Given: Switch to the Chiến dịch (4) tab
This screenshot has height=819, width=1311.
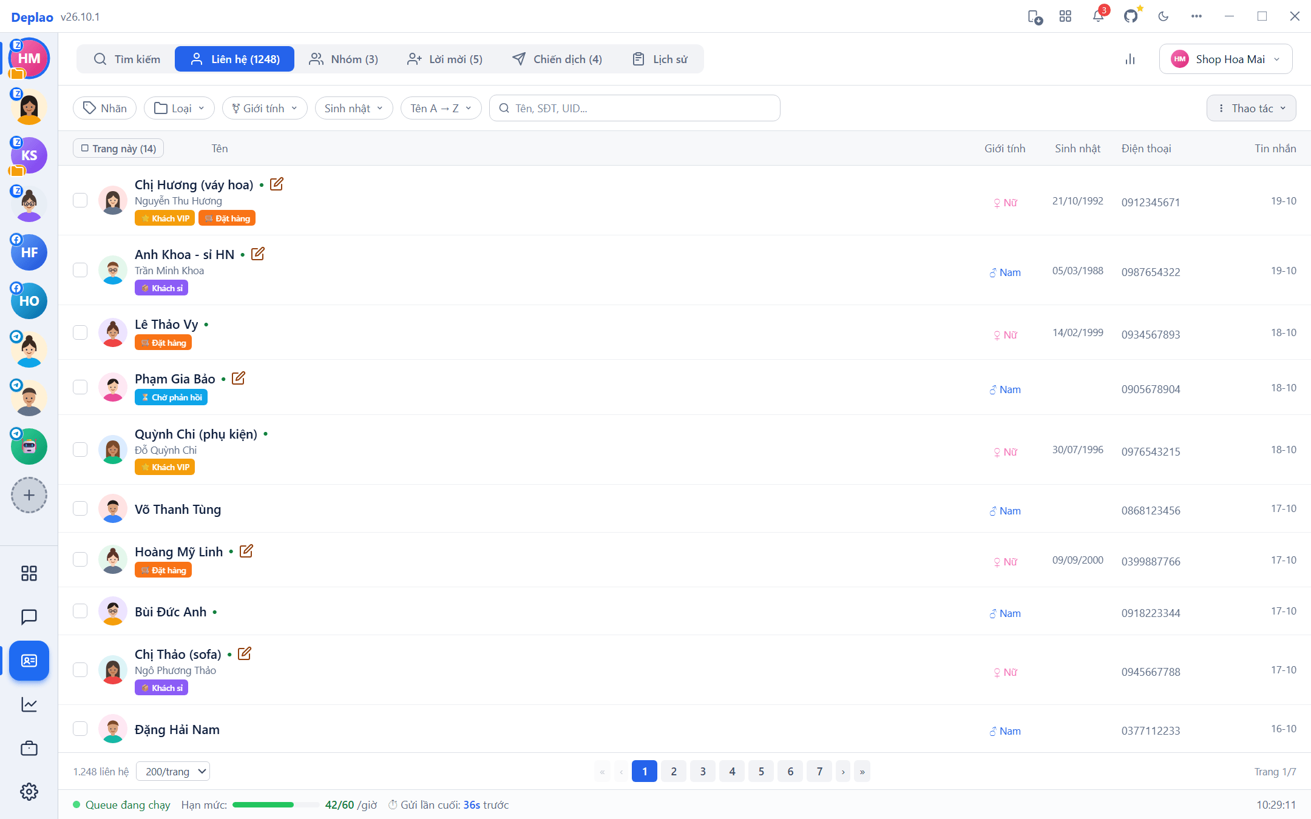Looking at the screenshot, I should (557, 59).
